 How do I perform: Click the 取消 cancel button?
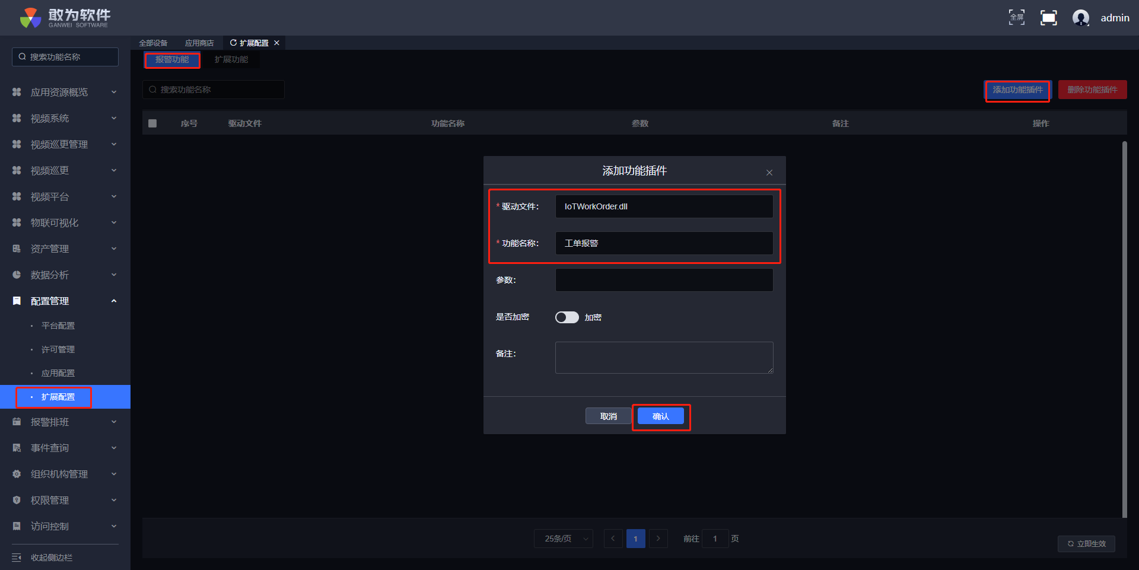tap(609, 416)
